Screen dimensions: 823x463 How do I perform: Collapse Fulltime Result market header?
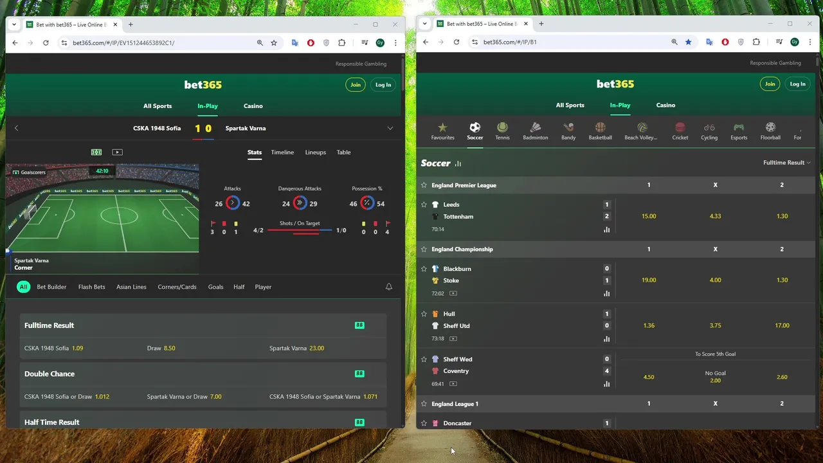(203, 325)
